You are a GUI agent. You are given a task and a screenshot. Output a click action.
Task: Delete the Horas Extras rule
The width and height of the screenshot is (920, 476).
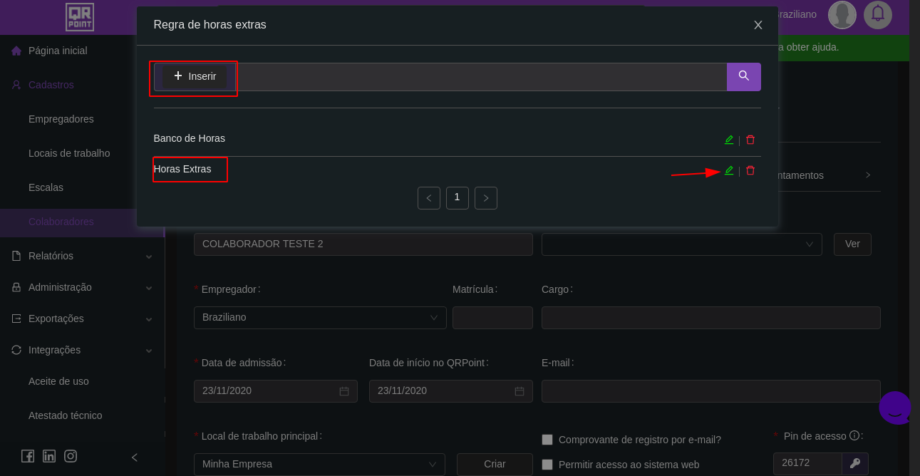750,170
